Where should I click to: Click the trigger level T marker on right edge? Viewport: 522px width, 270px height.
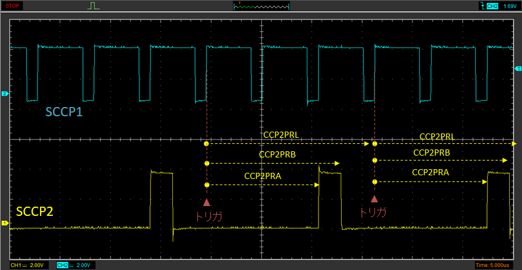click(x=518, y=68)
